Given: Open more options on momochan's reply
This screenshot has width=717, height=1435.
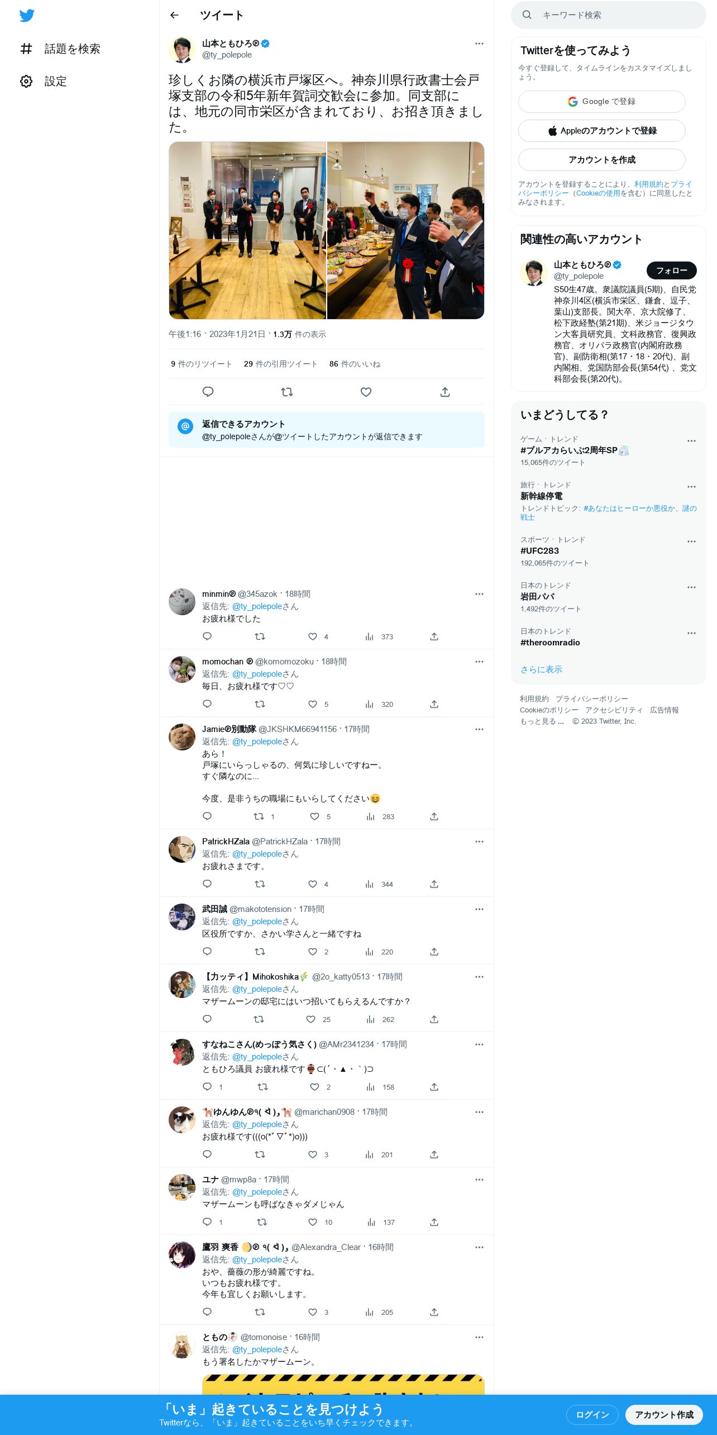Looking at the screenshot, I should point(479,662).
